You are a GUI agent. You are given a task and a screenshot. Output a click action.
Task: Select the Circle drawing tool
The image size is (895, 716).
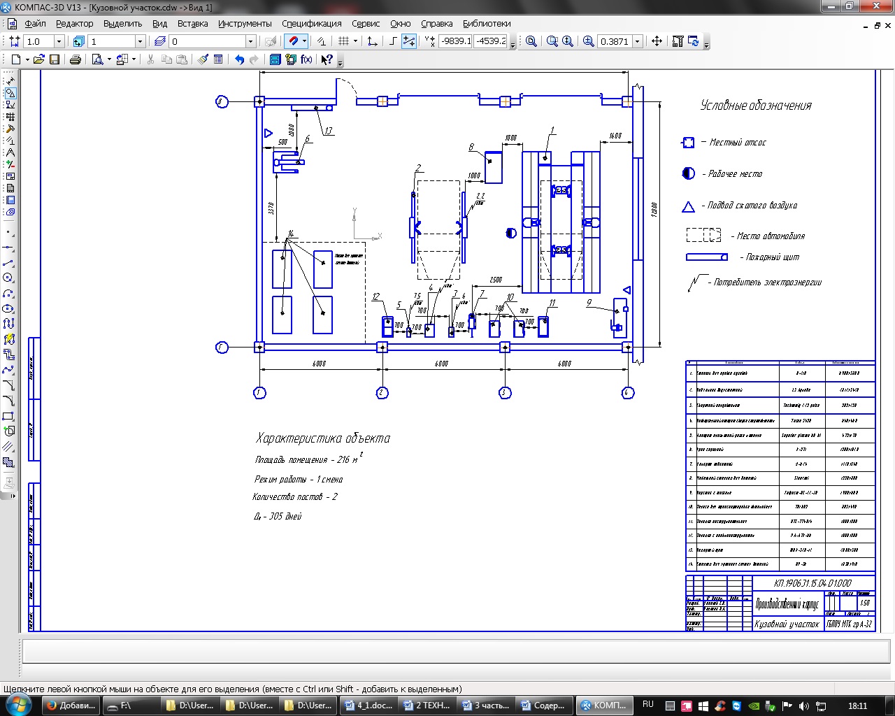pos(8,278)
